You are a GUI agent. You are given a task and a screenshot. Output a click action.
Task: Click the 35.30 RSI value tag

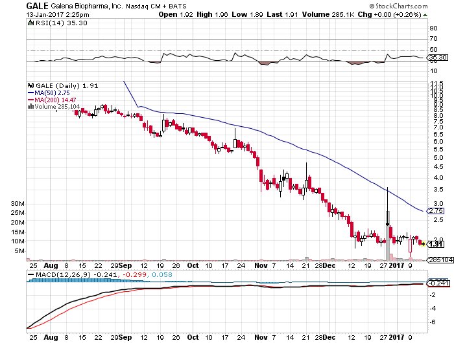point(438,57)
